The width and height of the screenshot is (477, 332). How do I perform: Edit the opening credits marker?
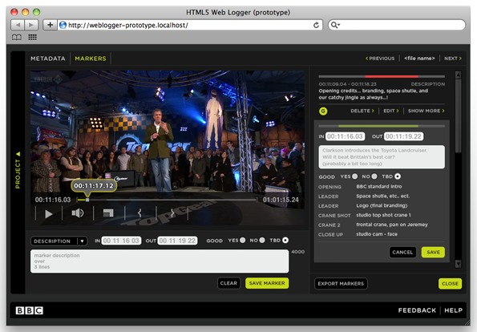[x=391, y=111]
